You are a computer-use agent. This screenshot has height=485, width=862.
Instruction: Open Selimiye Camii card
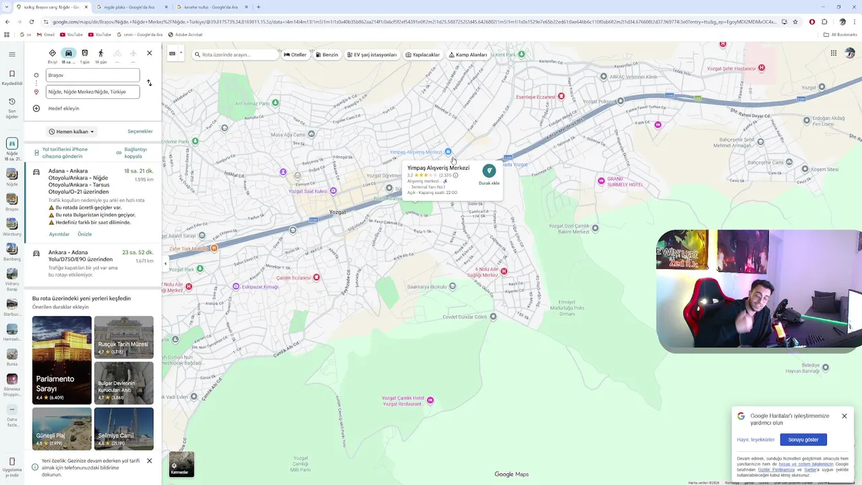[x=124, y=428]
